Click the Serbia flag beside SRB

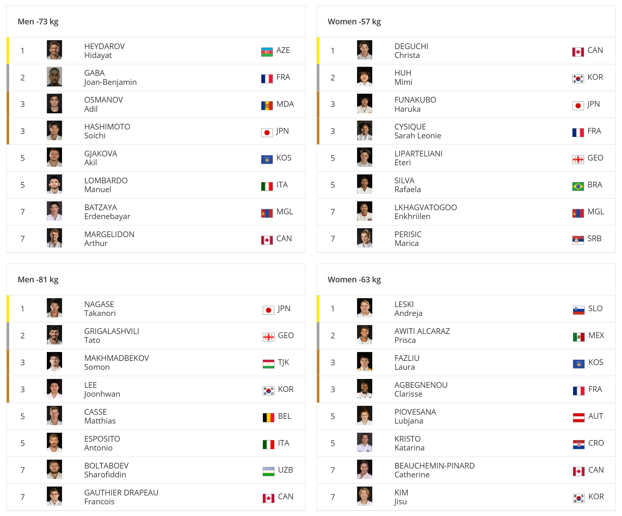(x=578, y=240)
